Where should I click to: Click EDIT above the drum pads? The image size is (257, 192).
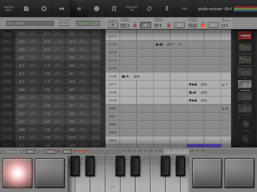tap(30, 152)
